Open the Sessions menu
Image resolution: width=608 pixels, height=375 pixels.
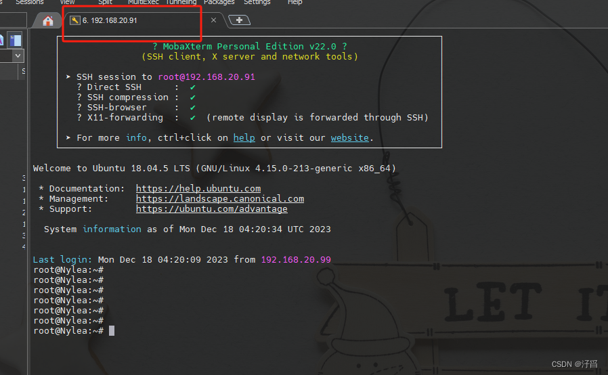point(30,2)
